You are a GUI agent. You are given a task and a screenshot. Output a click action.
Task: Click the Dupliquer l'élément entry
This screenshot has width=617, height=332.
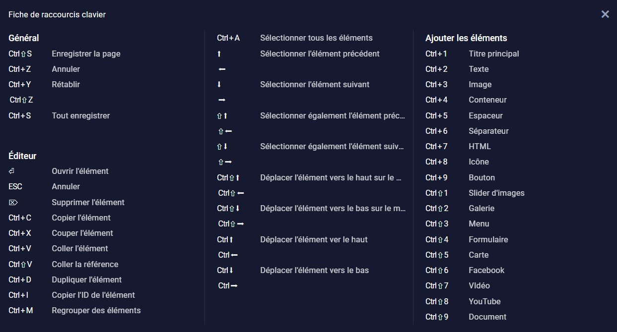point(87,279)
